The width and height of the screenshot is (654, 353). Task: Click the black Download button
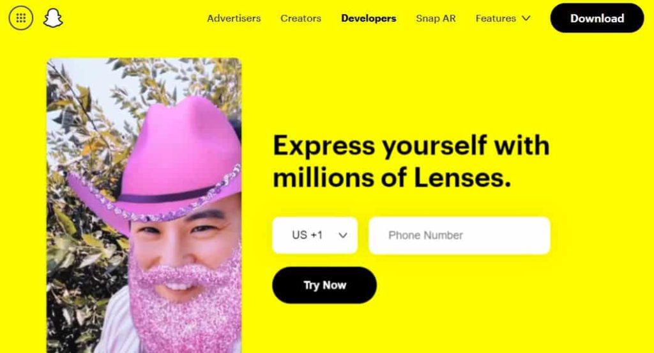pos(597,18)
